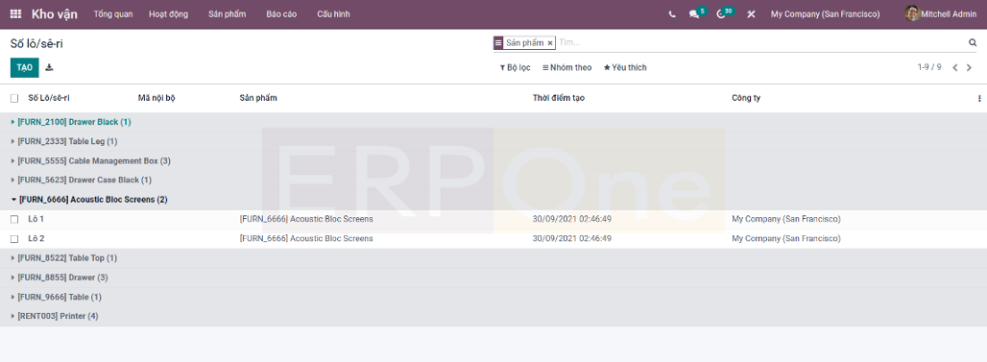Toggle the select-all header checkbox
The height and width of the screenshot is (362, 987).
(13, 98)
